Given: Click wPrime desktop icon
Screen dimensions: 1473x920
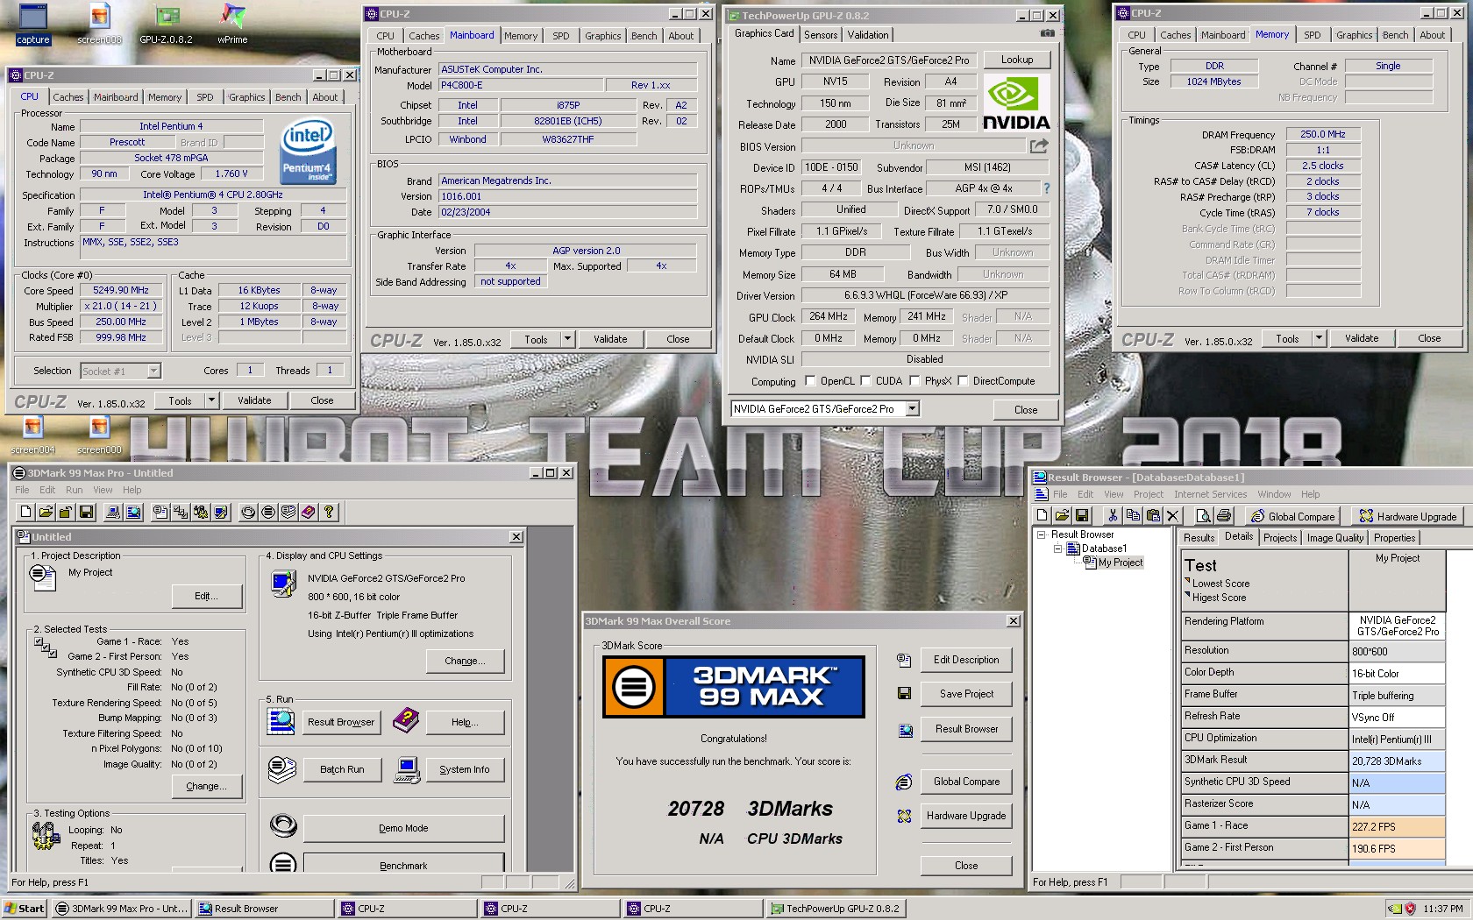Looking at the screenshot, I should click(232, 24).
